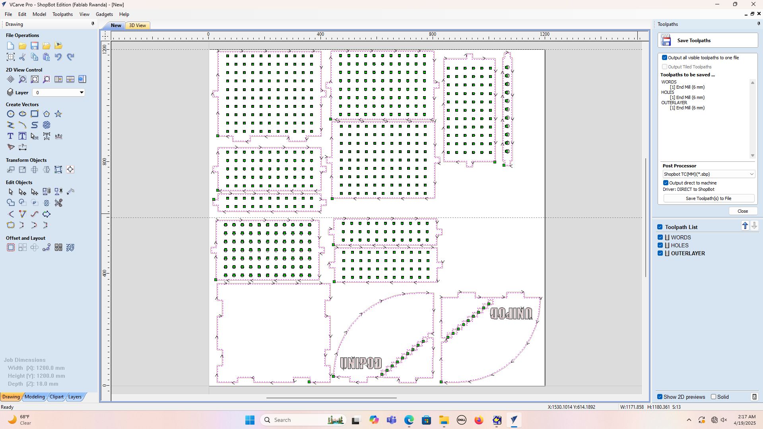The width and height of the screenshot is (763, 429).
Task: Open the Dimension measure tool
Action: 23,148
